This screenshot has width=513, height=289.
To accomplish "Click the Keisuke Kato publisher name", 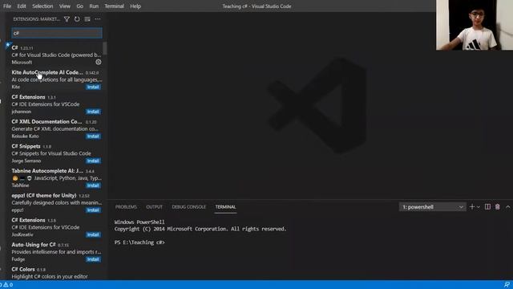I will (x=25, y=136).
